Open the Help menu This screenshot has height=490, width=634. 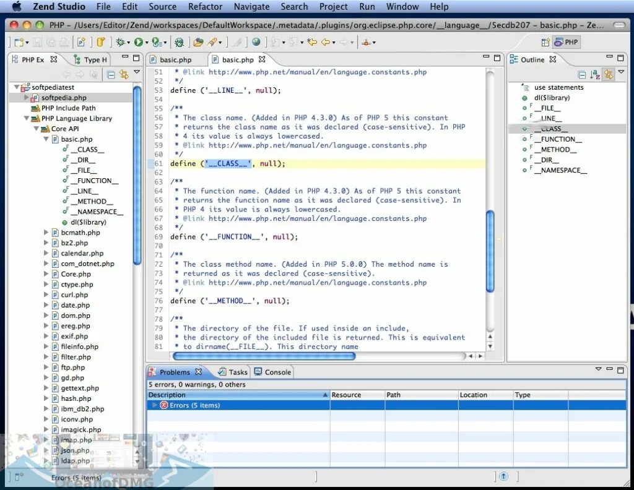tap(439, 6)
